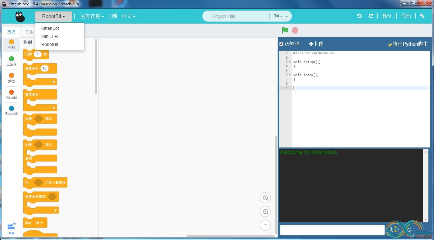Click the value 1 in 等待 block

tap(38, 54)
